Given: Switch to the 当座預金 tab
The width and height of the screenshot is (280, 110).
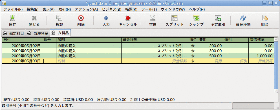Looking at the screenshot, I should click(x=38, y=33).
